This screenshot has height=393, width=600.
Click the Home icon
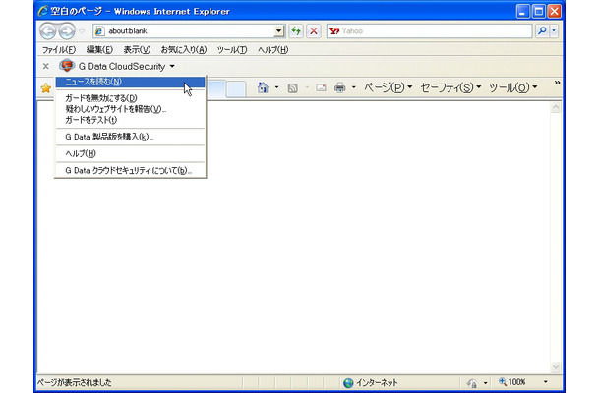coord(263,87)
